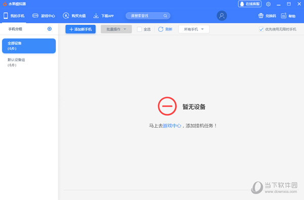Open 购买充值 tab
Viewport: 304px width, 200px height.
point(74,16)
